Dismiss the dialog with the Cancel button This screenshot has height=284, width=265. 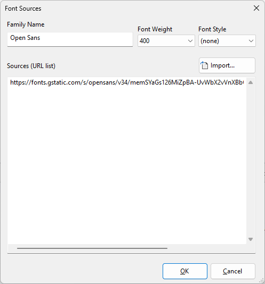coord(233,271)
